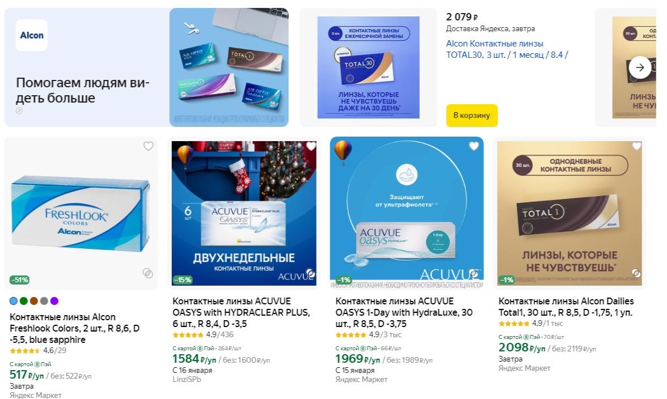The image size is (667, 399).
Task: Click compare icon on Dailies Total1 card
Action: tap(636, 273)
